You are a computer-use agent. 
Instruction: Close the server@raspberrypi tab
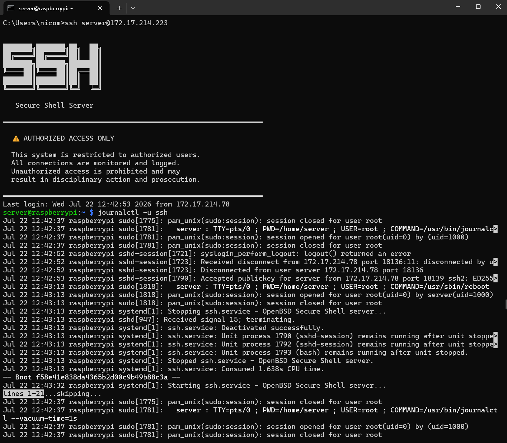tap(100, 8)
